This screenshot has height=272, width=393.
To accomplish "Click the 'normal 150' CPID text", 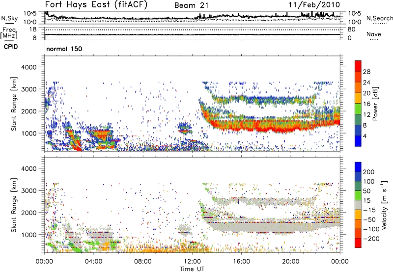I will click(64, 49).
